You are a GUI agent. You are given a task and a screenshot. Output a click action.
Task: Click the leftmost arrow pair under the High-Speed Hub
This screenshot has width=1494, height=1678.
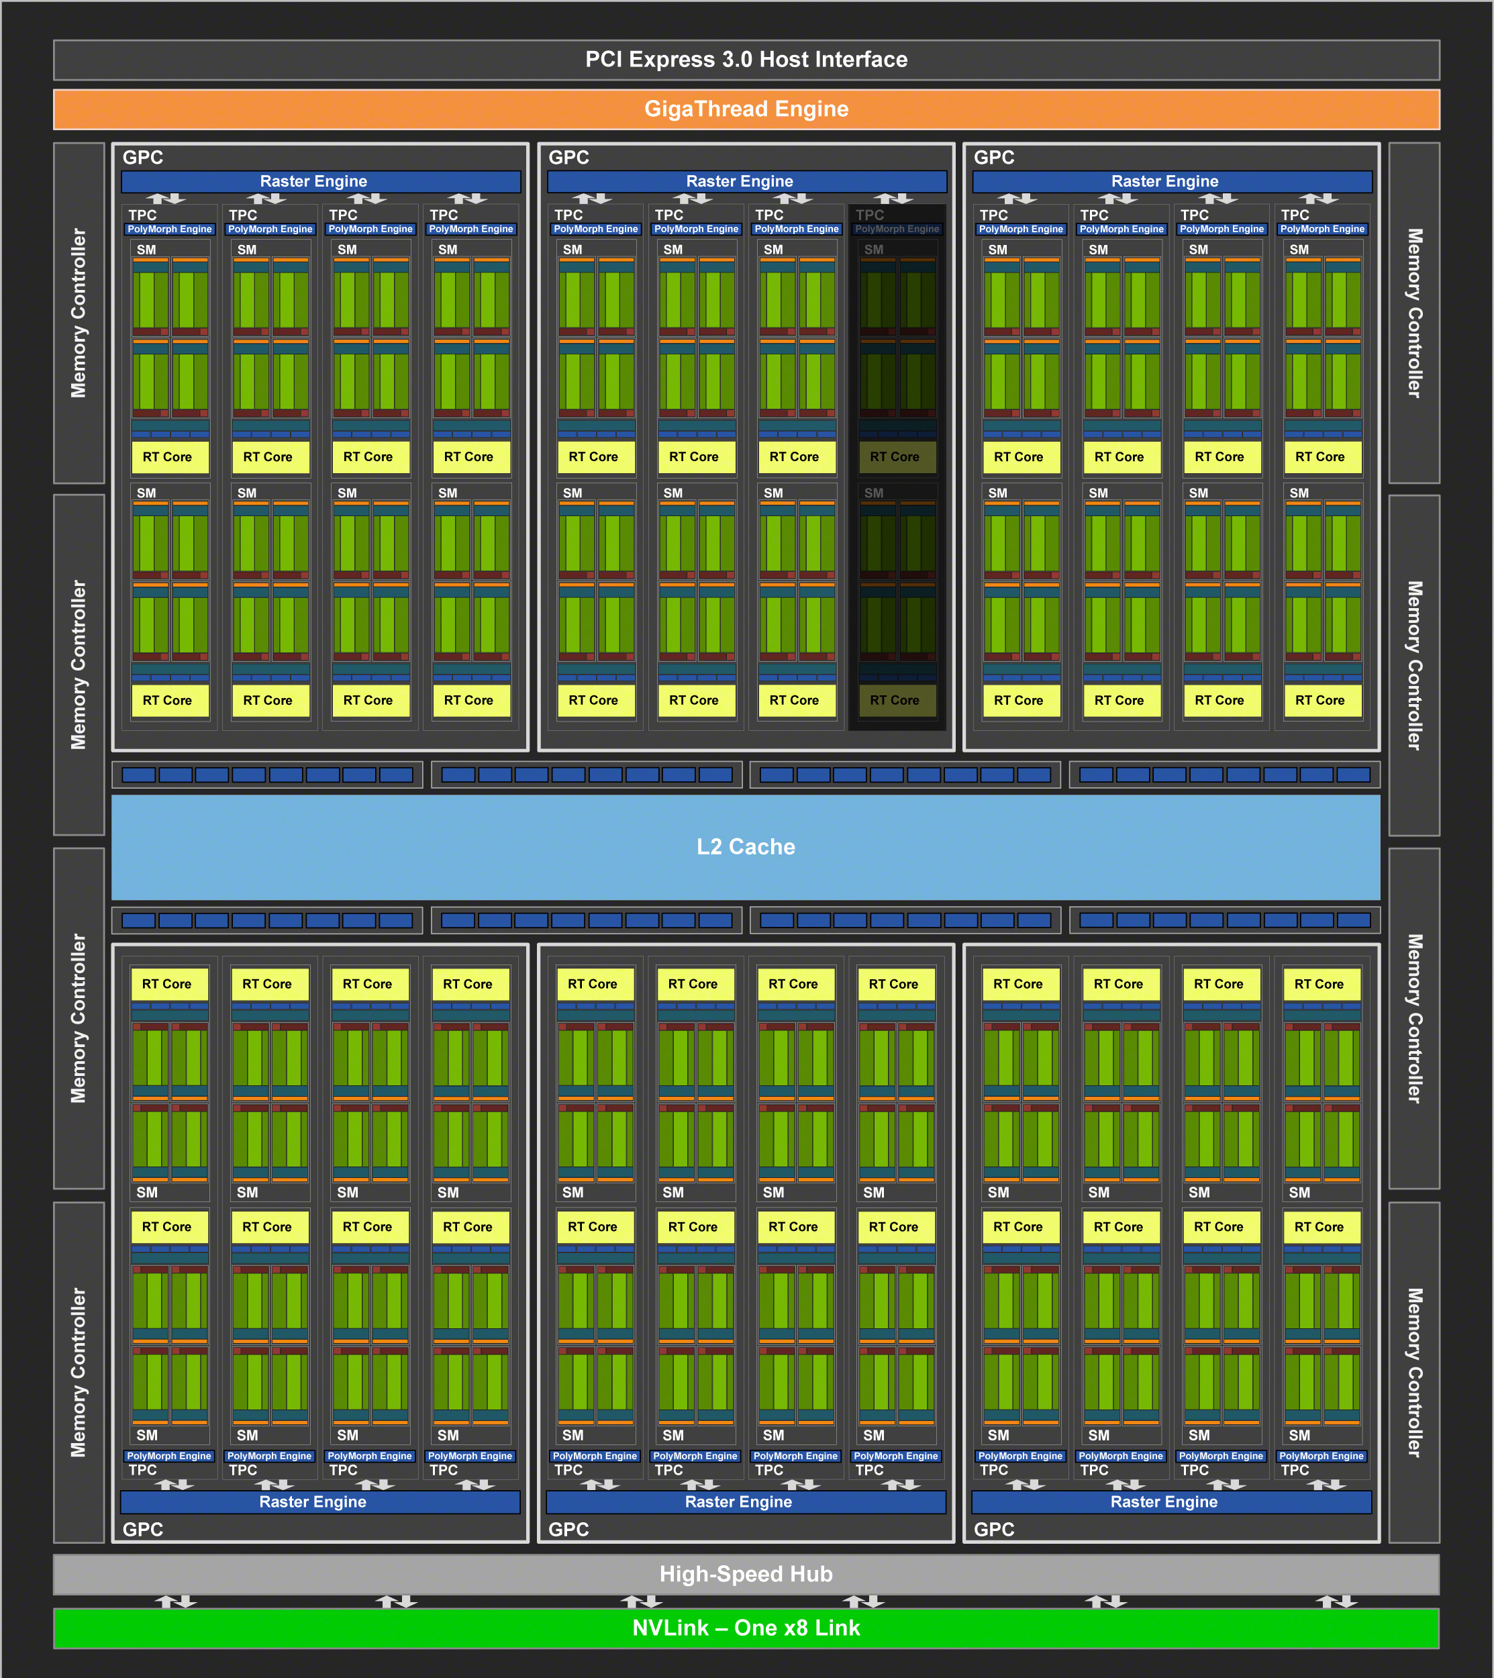(x=175, y=1601)
